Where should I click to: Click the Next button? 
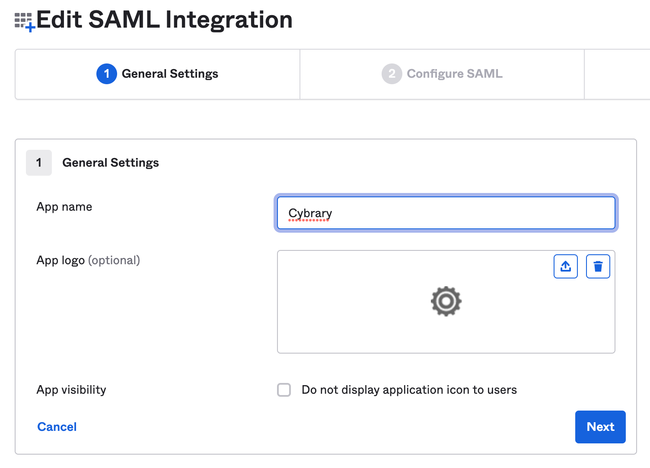[x=600, y=427]
